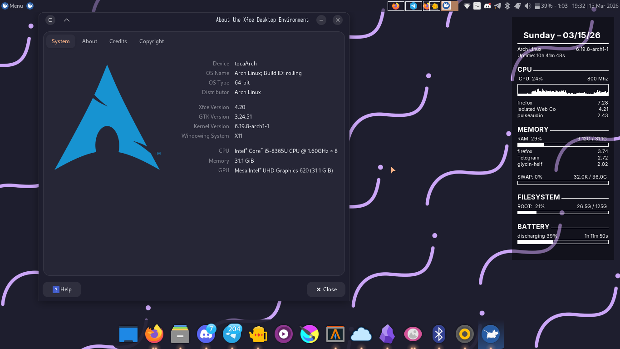Click the OS Name value with Build ID: rolling
620x349 pixels.
268,73
